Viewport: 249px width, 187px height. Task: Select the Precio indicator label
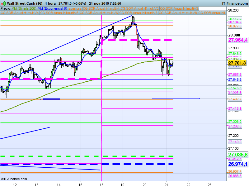5,8
